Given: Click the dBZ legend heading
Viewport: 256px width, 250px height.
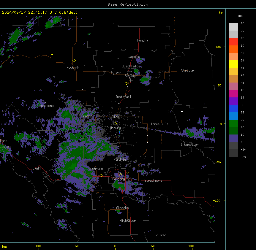Looking at the screenshot, I should [241, 16].
